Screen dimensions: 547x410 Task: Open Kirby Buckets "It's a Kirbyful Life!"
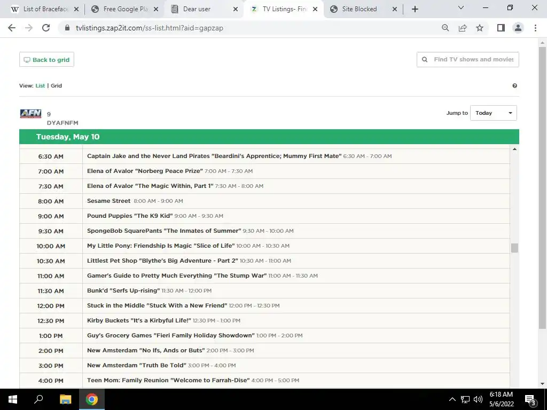click(139, 320)
